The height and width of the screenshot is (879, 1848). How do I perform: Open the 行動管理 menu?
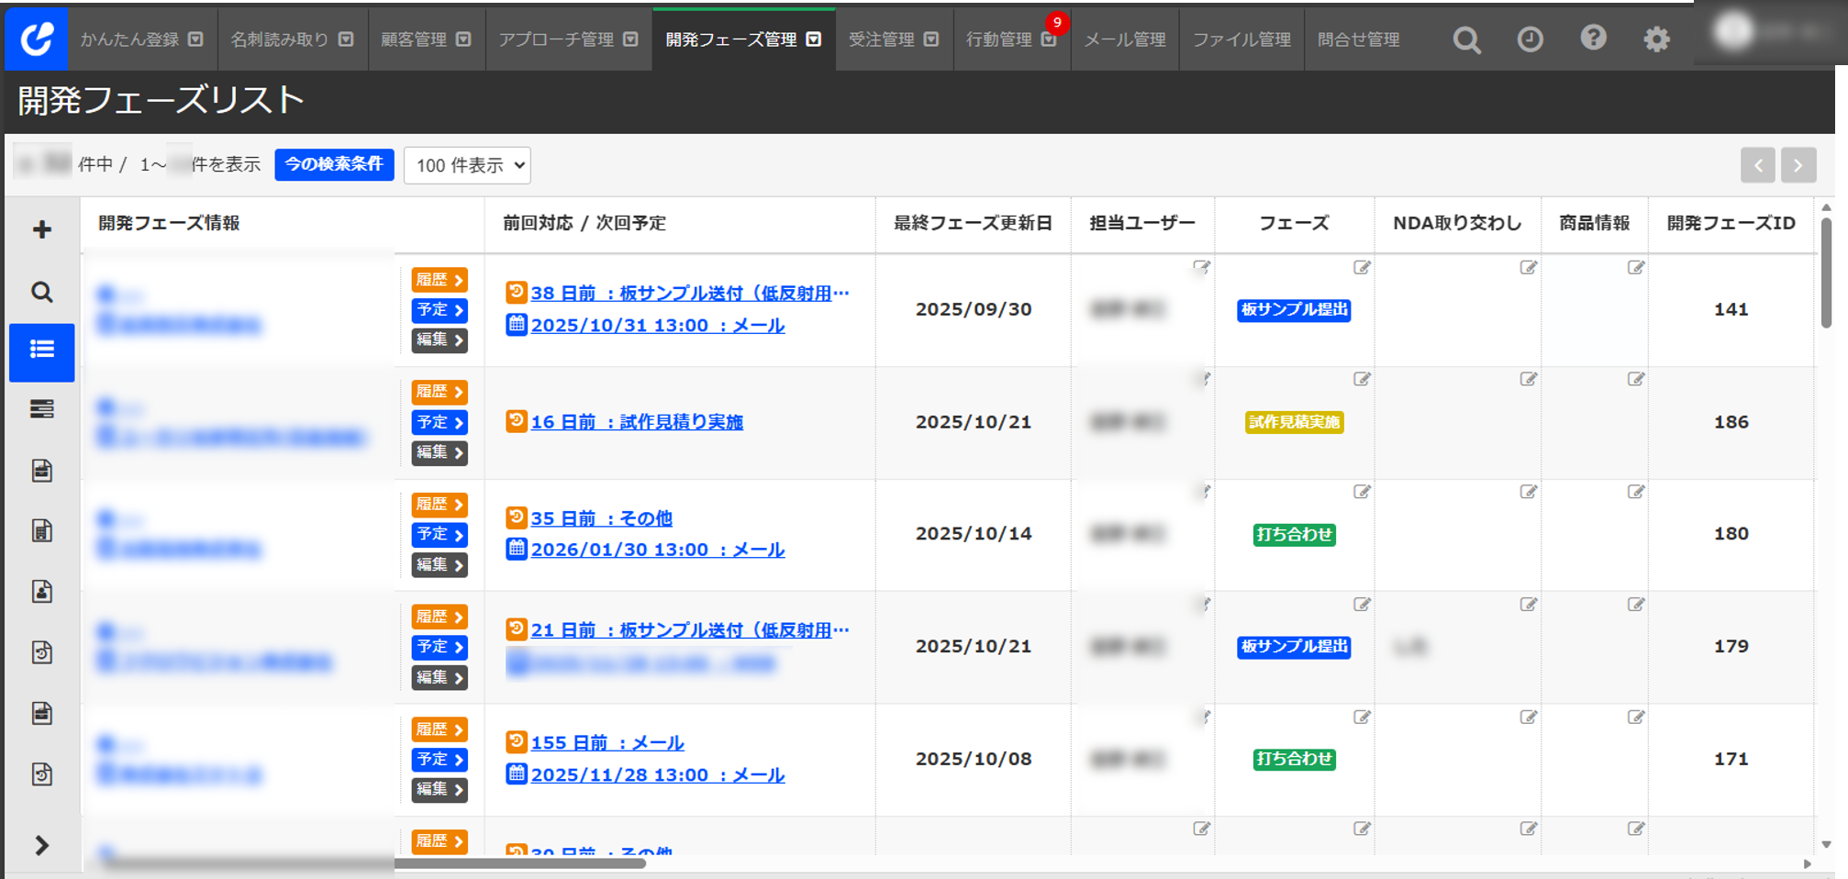pyautogui.click(x=1011, y=39)
